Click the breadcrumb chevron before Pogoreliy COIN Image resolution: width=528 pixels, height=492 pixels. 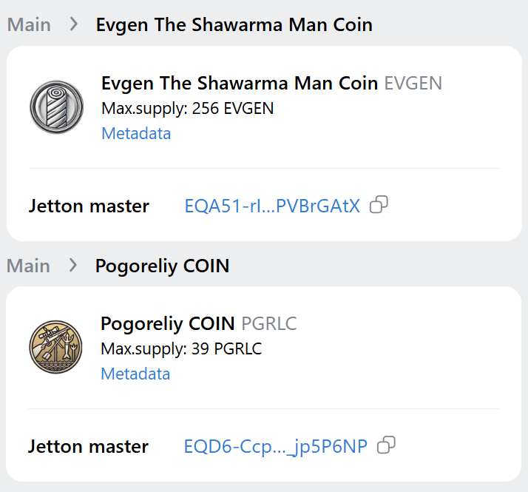(x=73, y=265)
